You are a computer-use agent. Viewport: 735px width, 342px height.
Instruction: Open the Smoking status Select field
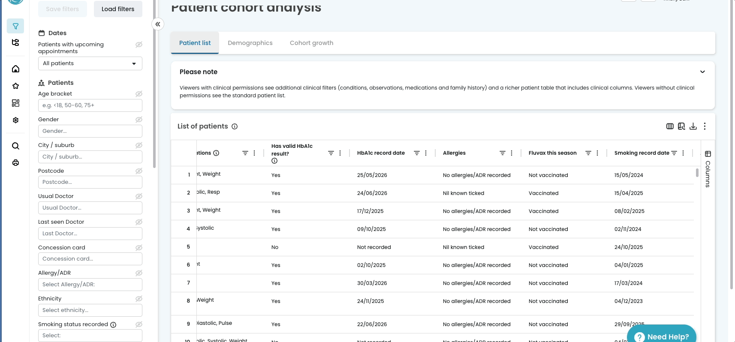[90, 336]
